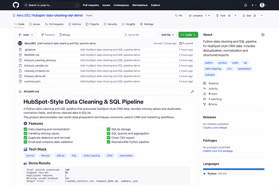
Task: Click Codespaces in top navigation
Action: 121,5
